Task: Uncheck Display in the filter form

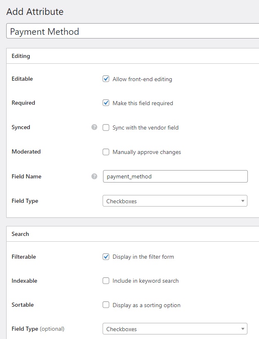Action: pyautogui.click(x=106, y=257)
